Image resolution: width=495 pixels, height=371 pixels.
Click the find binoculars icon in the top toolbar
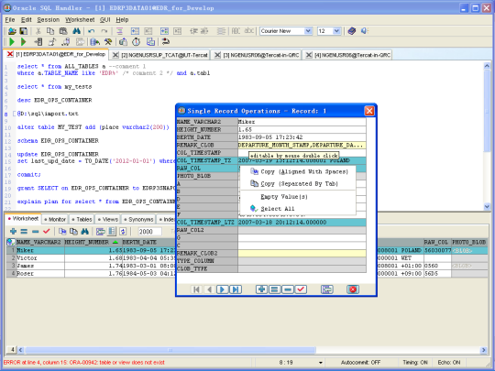[x=76, y=31]
